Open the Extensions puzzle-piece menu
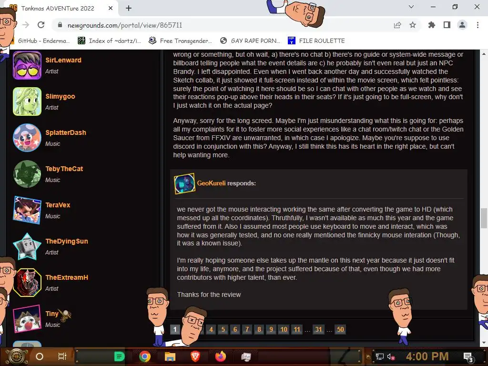Image resolution: width=488 pixels, height=366 pixels. pyautogui.click(x=432, y=25)
